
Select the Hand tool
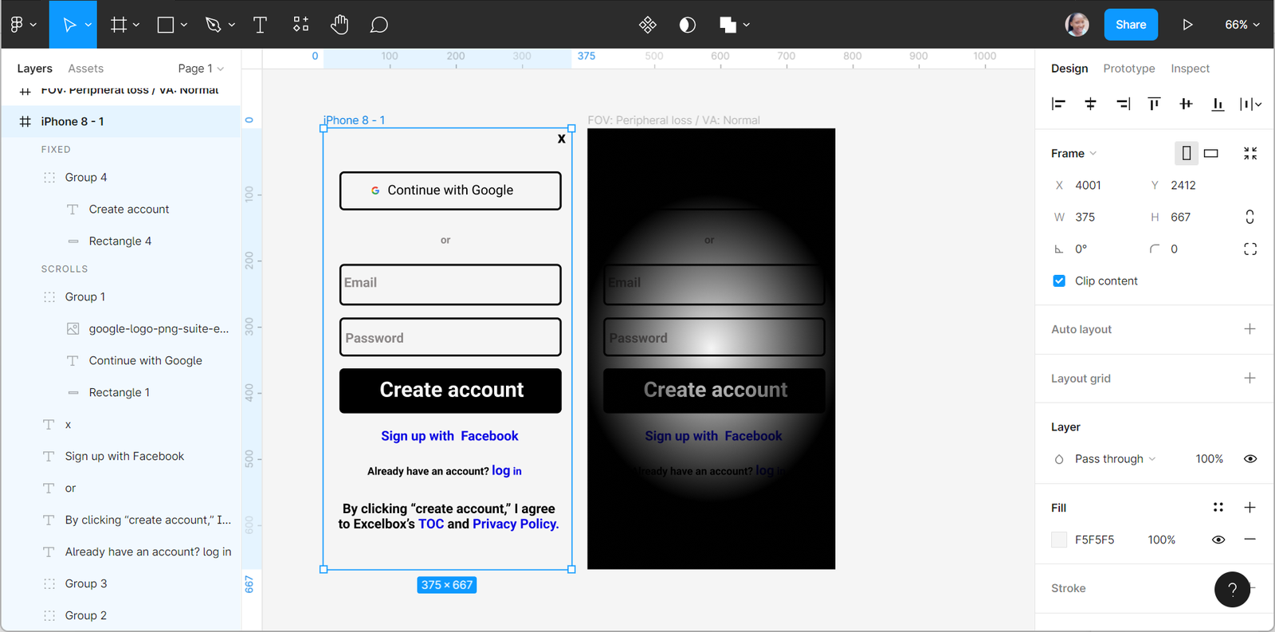[339, 25]
